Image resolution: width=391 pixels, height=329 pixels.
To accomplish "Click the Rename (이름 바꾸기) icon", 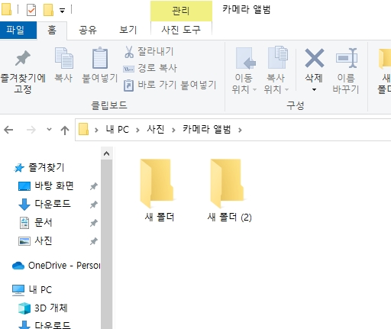I will (x=347, y=58).
